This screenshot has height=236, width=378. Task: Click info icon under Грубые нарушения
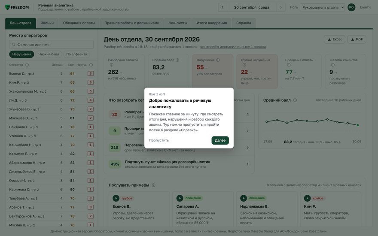[244, 65]
